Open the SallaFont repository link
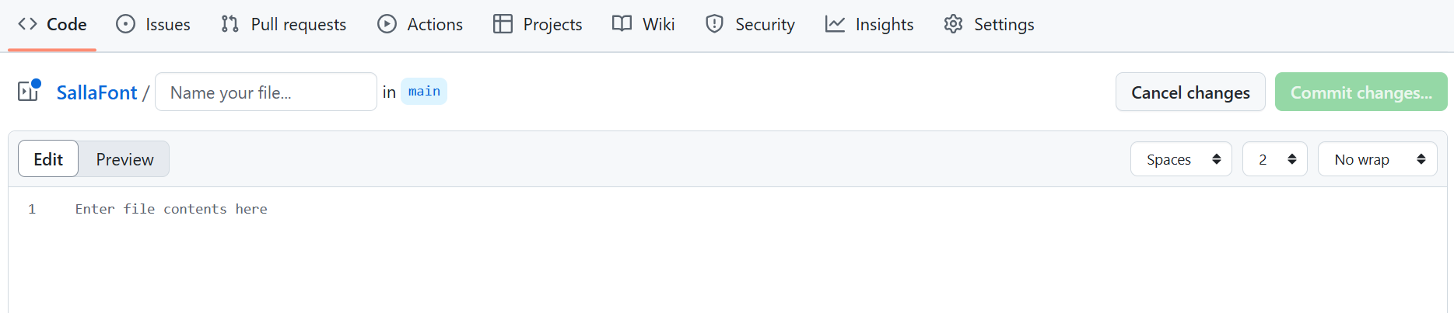This screenshot has width=1454, height=313. pyautogui.click(x=96, y=92)
